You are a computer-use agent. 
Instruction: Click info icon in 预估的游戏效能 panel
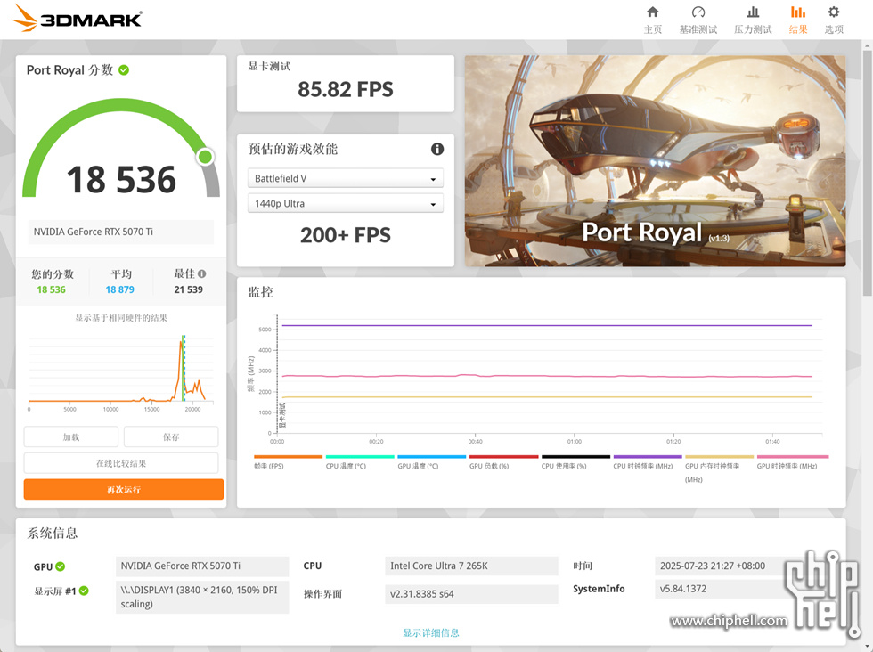[437, 149]
